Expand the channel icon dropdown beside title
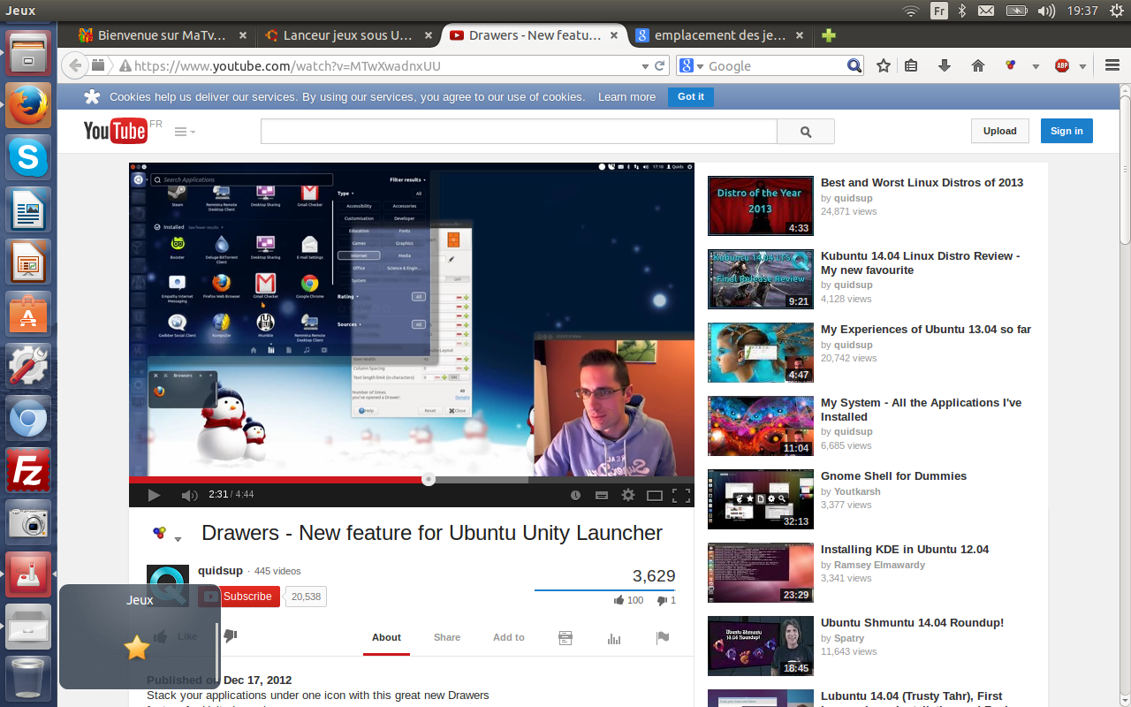Screen dimensions: 1131x707 point(178,540)
